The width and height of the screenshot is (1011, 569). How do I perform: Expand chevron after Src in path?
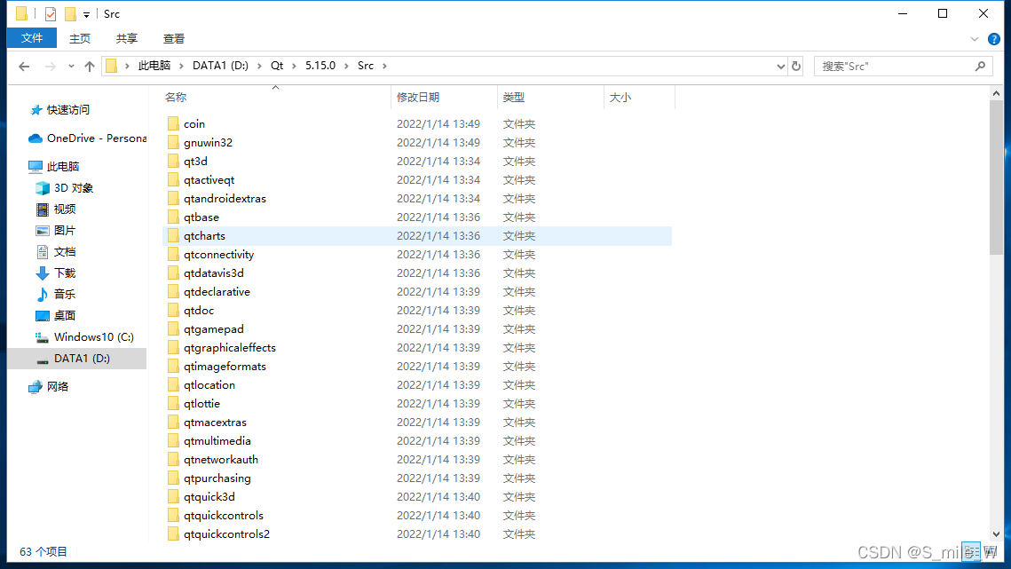coord(385,66)
